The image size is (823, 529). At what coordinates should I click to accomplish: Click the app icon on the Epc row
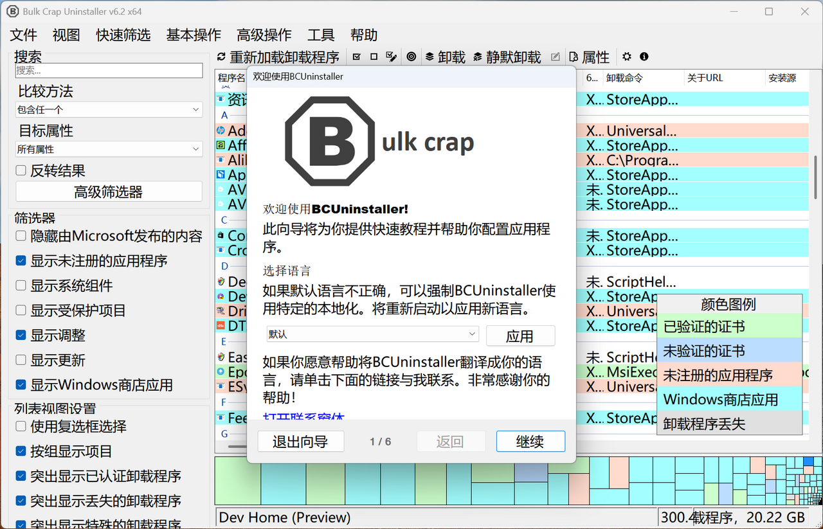pyautogui.click(x=221, y=372)
